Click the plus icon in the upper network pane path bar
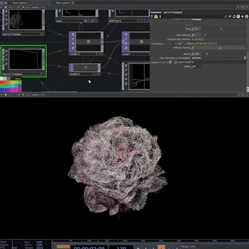249x249 pixels. [19, 7]
